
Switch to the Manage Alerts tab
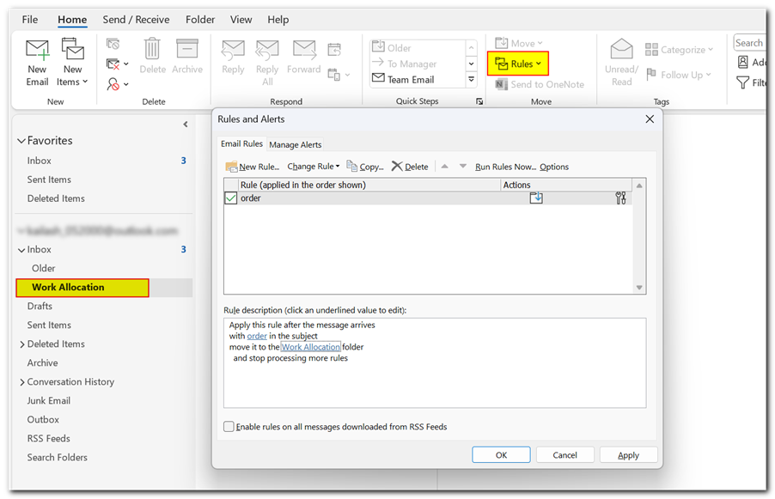(295, 145)
